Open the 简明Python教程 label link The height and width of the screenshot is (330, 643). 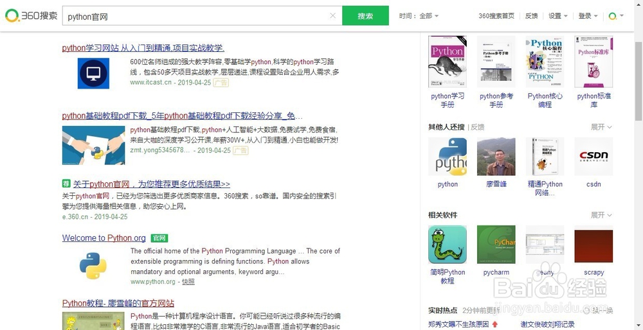click(448, 276)
